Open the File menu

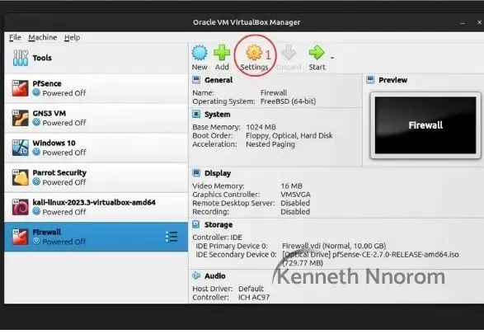pyautogui.click(x=15, y=37)
